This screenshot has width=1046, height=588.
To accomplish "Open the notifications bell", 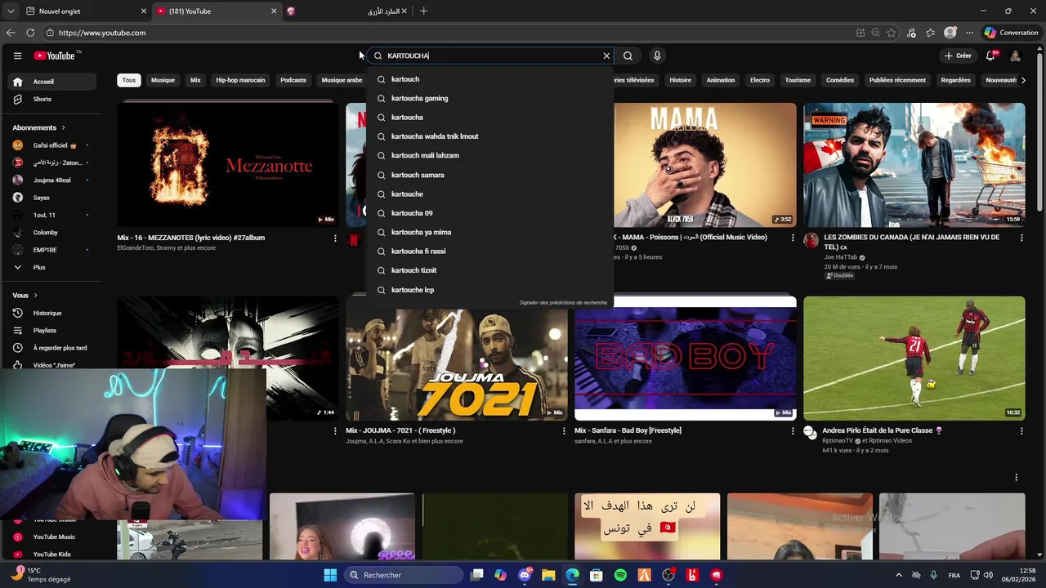I will click(x=990, y=56).
